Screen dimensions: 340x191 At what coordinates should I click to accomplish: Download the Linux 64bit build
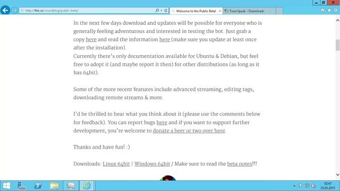pos(116,164)
